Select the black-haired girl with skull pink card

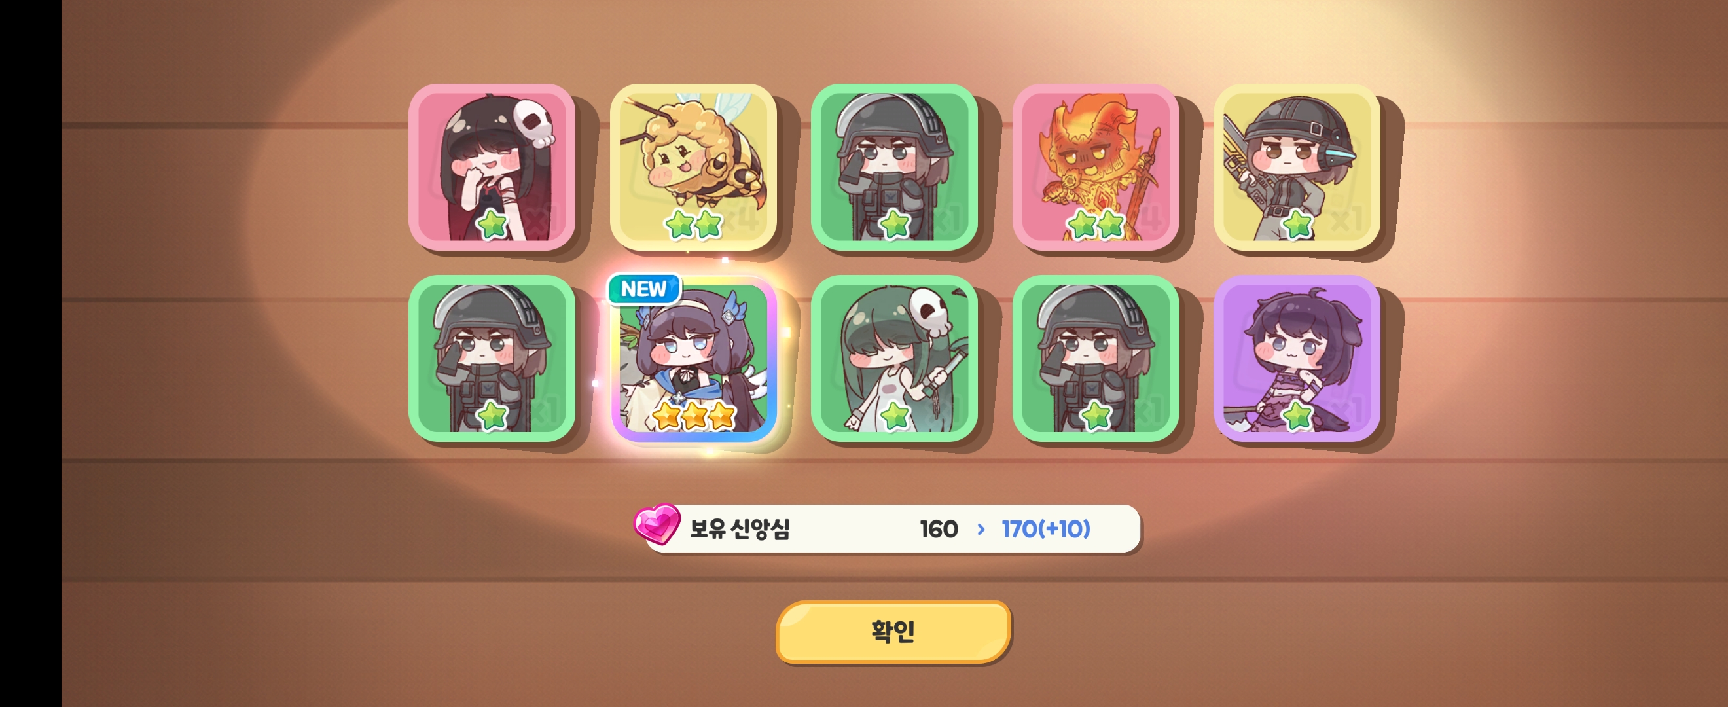[x=492, y=167]
